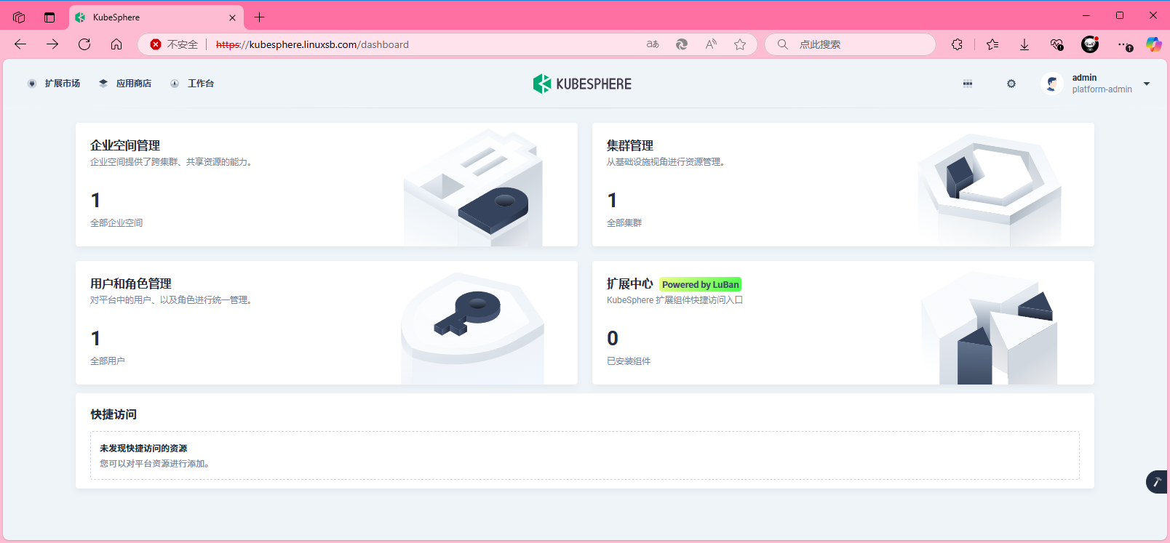Image resolution: width=1170 pixels, height=543 pixels.
Task: Click the enterprise space illustration
Action: (x=473, y=188)
